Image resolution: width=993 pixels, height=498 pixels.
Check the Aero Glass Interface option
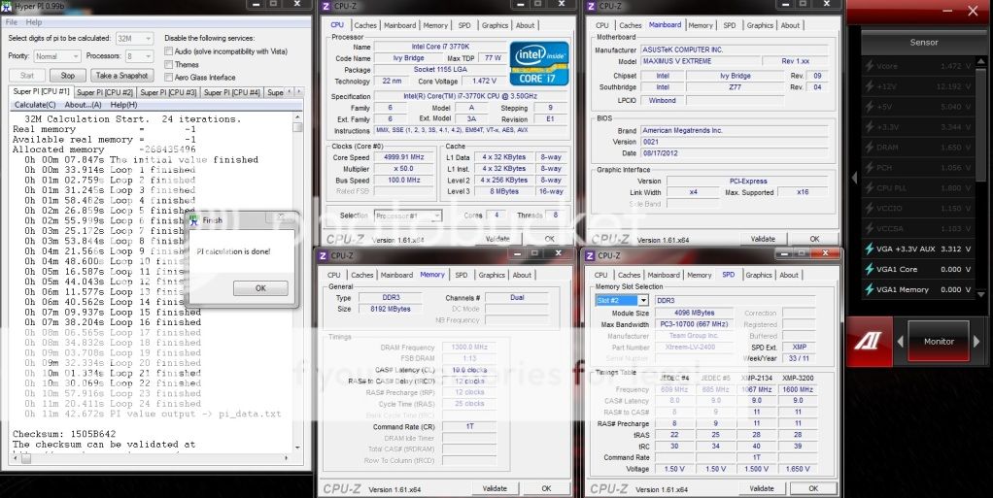point(169,78)
